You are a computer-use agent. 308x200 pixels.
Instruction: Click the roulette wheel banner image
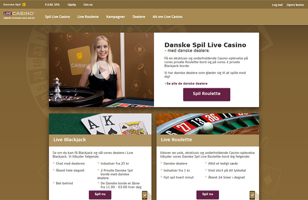[208, 124]
